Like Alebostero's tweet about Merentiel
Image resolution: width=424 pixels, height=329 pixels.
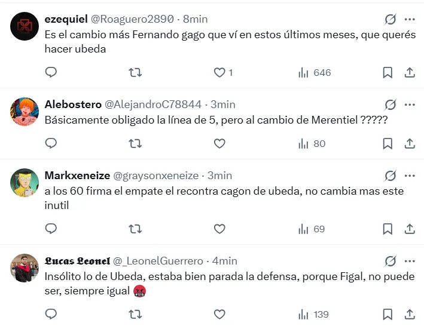click(219, 143)
